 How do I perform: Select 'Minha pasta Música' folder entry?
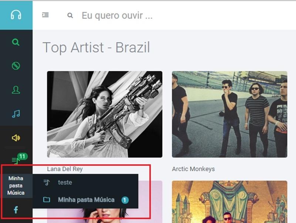(x=85, y=200)
